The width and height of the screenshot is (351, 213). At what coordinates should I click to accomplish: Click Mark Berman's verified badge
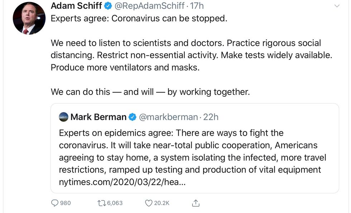[132, 117]
